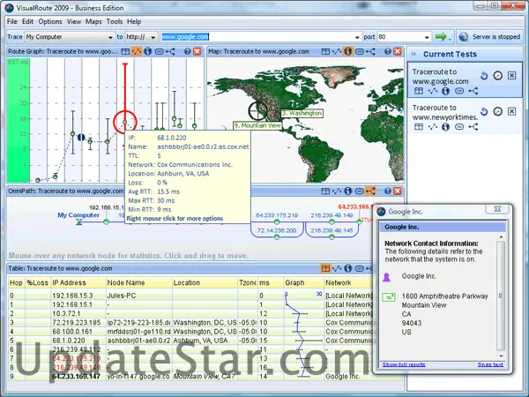Switch Table panel to route graph view
The image size is (529, 397).
click(x=337, y=268)
